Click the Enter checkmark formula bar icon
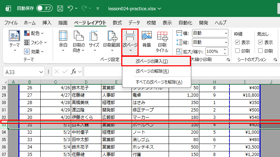The width and height of the screenshot is (280, 157). coord(65,72)
